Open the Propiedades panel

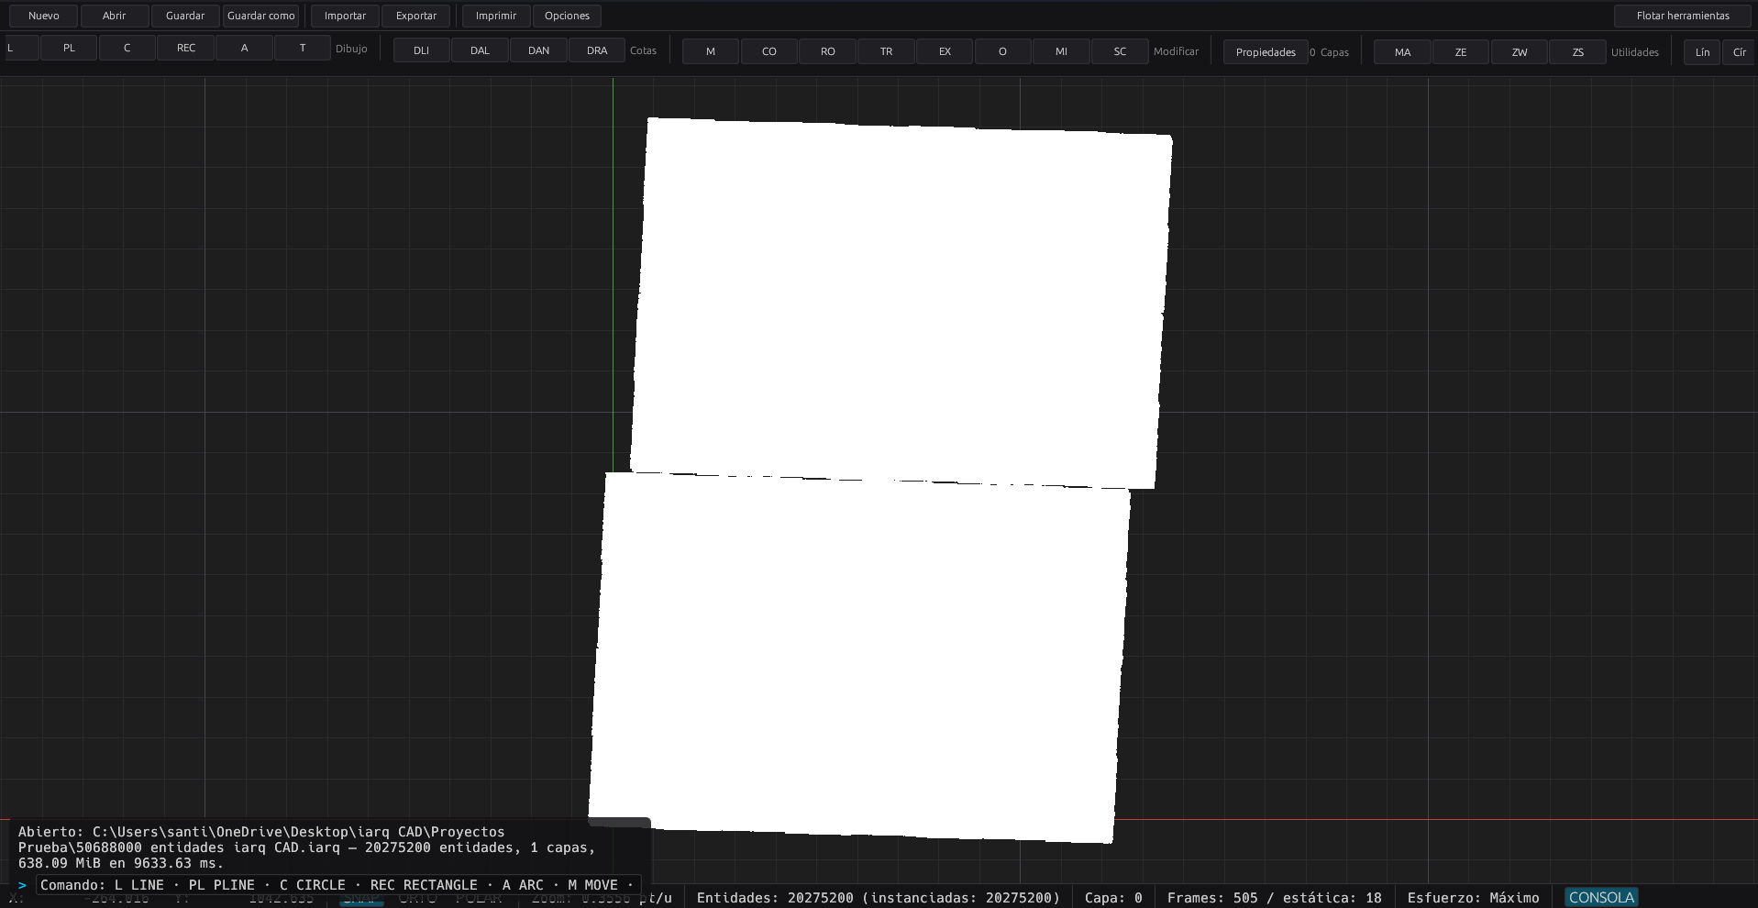(x=1266, y=52)
